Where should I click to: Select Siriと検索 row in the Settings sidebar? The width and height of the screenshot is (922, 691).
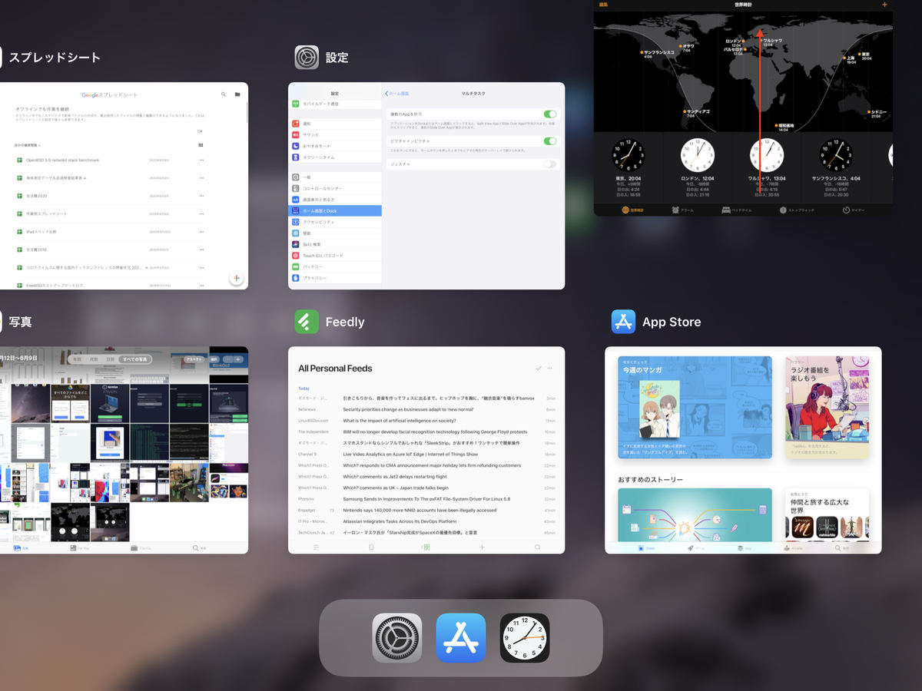[x=335, y=244]
